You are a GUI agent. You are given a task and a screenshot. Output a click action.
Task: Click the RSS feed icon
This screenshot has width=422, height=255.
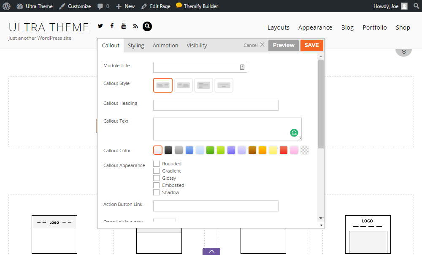135,26
